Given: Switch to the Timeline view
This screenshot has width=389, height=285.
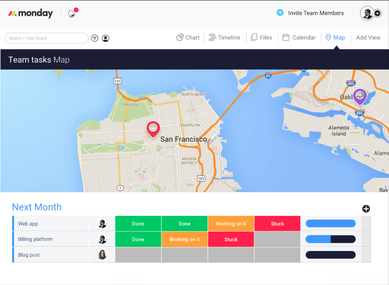Looking at the screenshot, I should tap(224, 37).
